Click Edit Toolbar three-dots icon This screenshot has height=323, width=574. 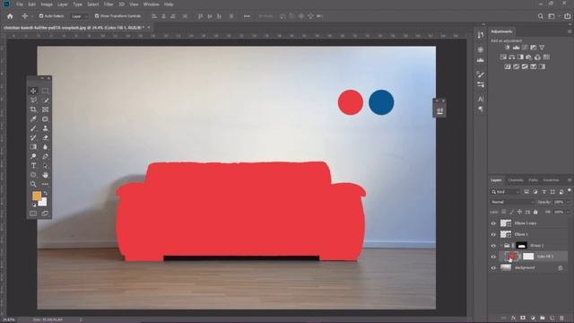[46, 184]
